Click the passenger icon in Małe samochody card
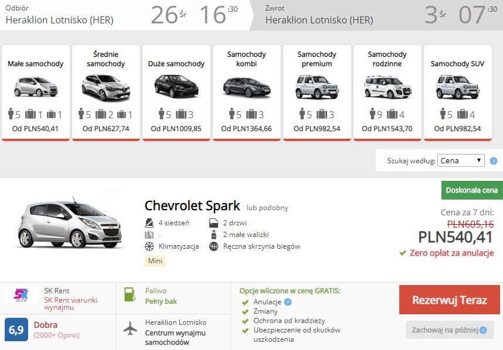 pyautogui.click(x=11, y=114)
